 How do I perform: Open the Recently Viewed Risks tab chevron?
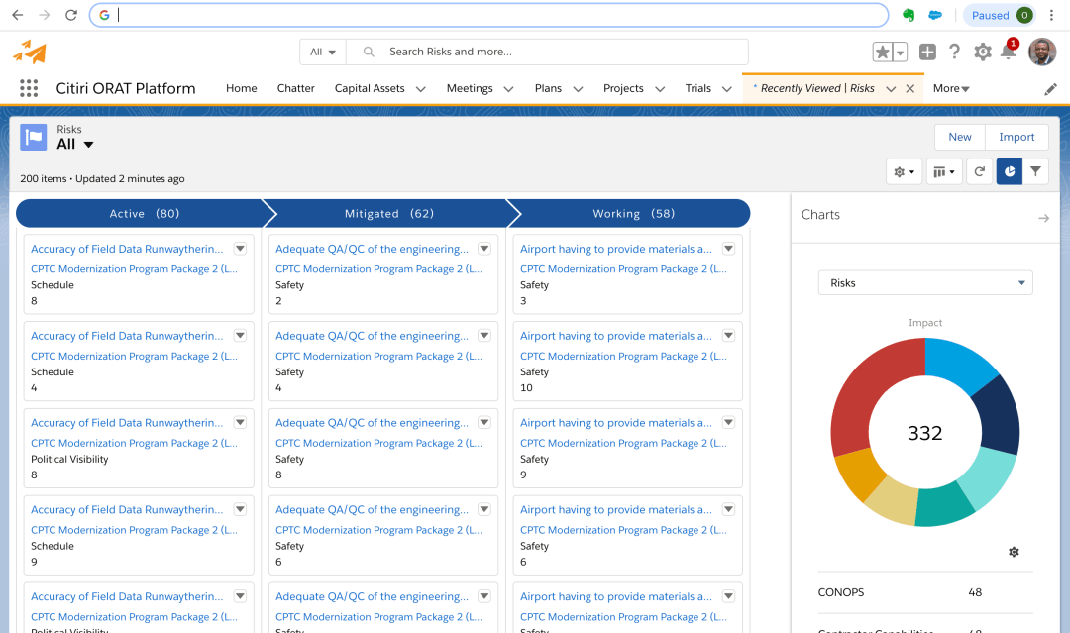[x=891, y=89]
